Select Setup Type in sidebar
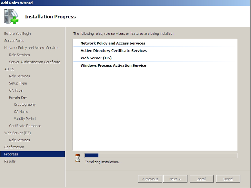 [18, 83]
